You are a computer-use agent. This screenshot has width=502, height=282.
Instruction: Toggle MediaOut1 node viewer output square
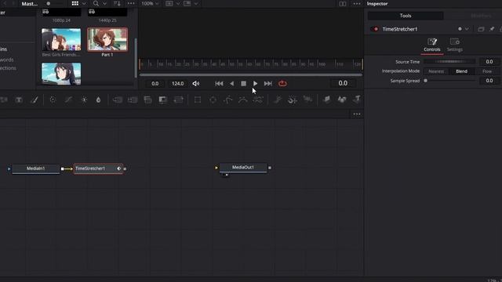pos(270,168)
